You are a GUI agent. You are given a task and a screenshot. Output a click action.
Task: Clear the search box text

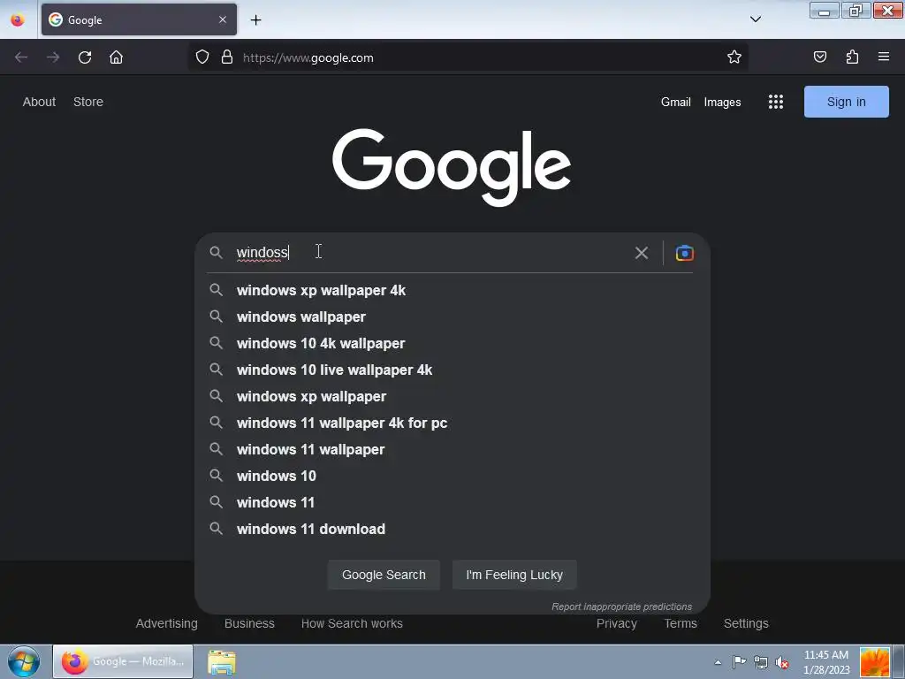coord(642,253)
